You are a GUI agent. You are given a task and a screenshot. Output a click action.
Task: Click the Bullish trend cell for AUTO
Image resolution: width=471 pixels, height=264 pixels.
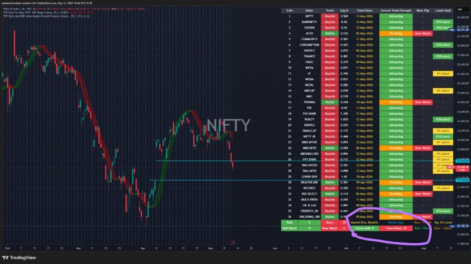click(x=330, y=33)
